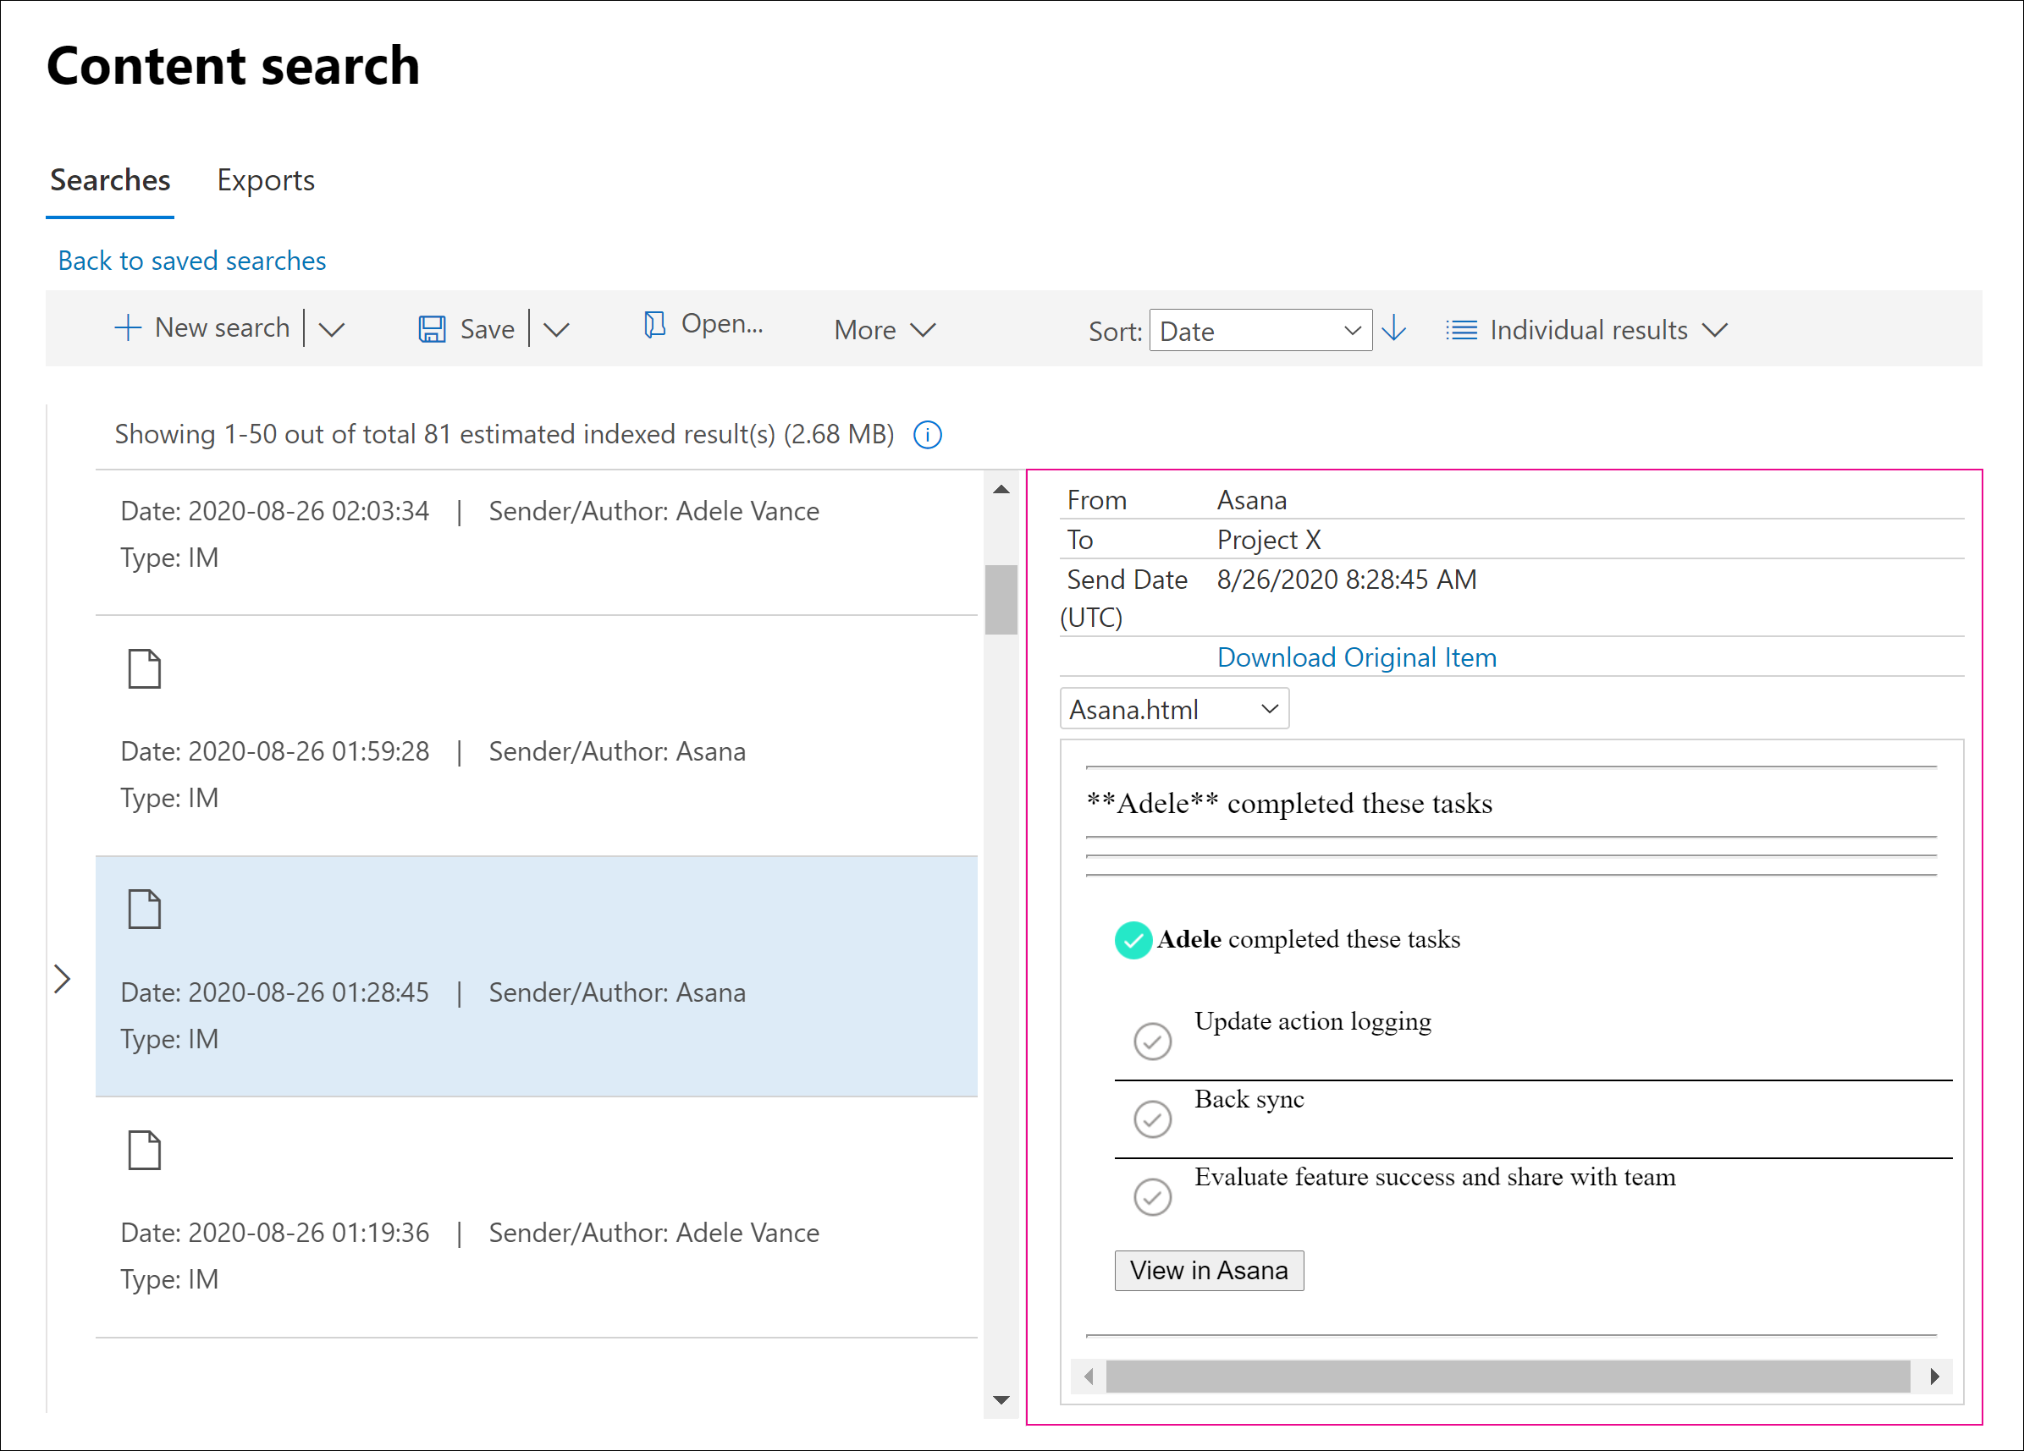
Task: Click checkmark beside Back sync task
Action: point(1152,1119)
